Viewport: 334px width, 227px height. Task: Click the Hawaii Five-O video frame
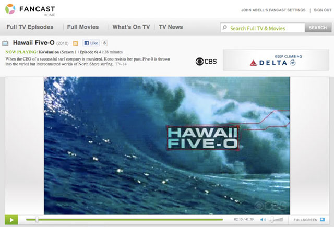coord(167,146)
